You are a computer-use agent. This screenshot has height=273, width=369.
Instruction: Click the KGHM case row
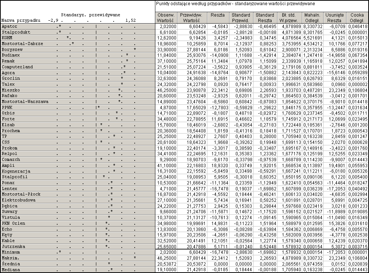(77, 38)
